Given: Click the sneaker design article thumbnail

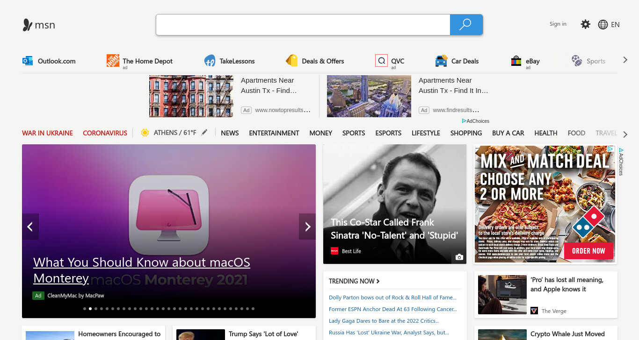Looking at the screenshot, I should coord(502,295).
